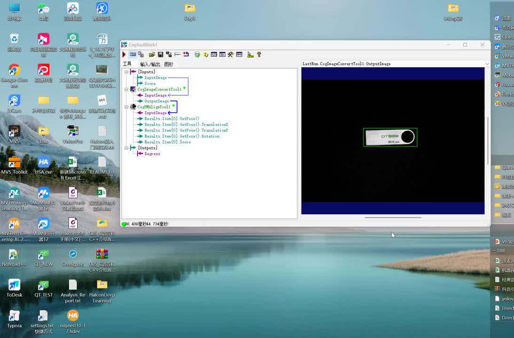Open the iVCam desktop shortcut
Screen dimensions: 514x338
point(15,104)
